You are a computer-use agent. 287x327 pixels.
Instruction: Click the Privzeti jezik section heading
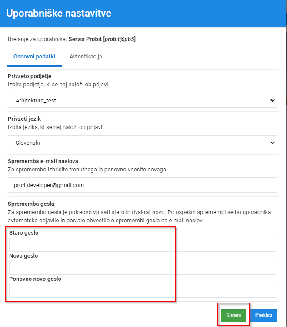pyautogui.click(x=24, y=119)
